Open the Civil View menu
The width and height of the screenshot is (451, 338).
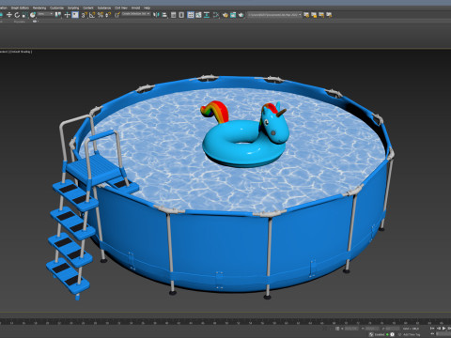tap(121, 8)
